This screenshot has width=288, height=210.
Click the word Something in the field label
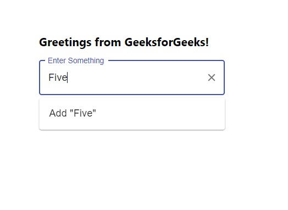coord(86,60)
